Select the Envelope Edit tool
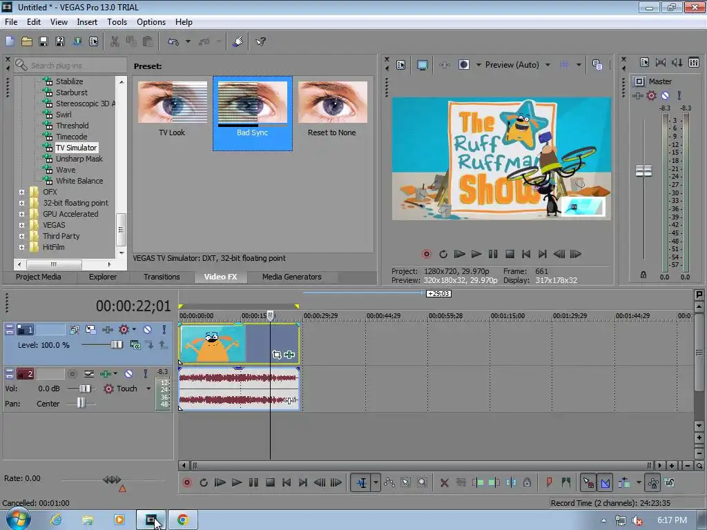 [x=389, y=482]
